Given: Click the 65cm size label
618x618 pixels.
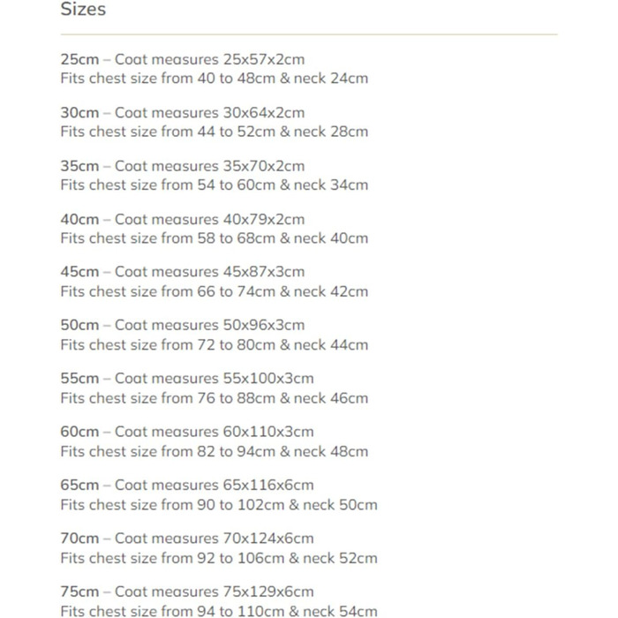Looking at the screenshot, I should pyautogui.click(x=79, y=485).
